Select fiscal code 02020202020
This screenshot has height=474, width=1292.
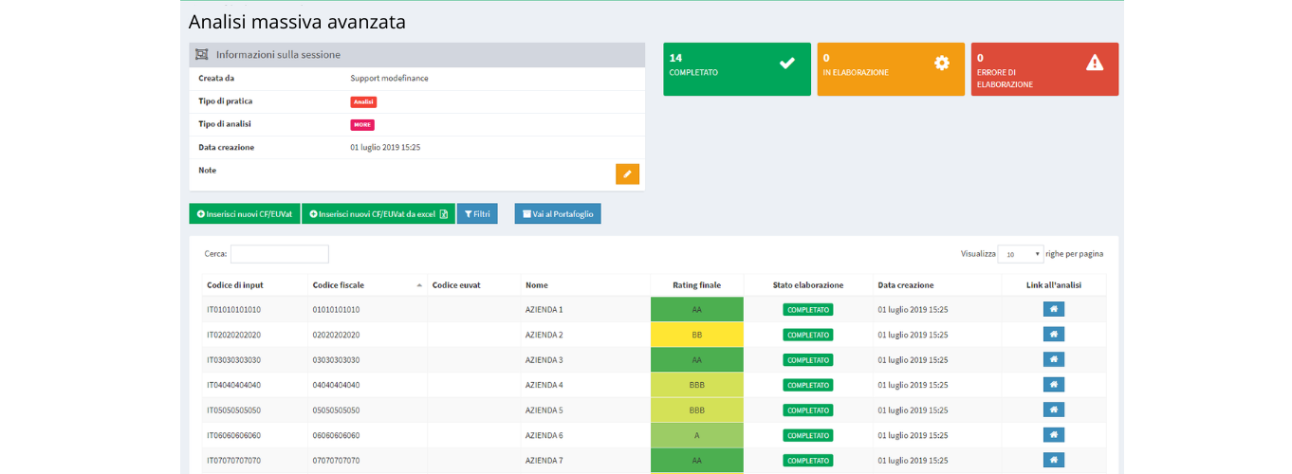tap(336, 335)
